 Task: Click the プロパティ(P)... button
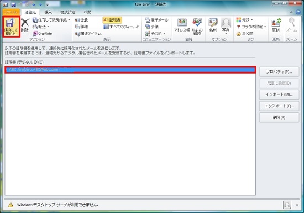point(279,72)
